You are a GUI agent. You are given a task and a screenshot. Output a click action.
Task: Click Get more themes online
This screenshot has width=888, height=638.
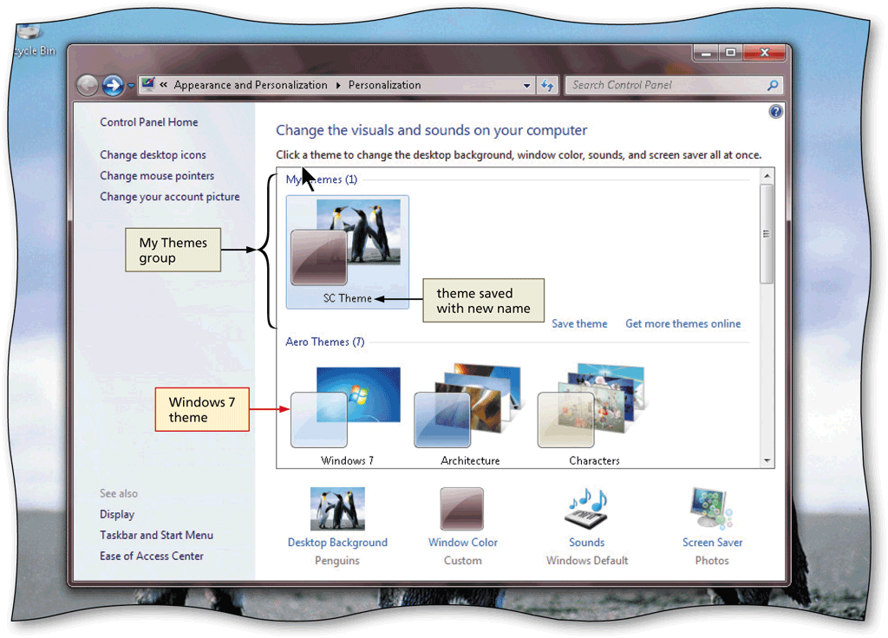tap(683, 324)
